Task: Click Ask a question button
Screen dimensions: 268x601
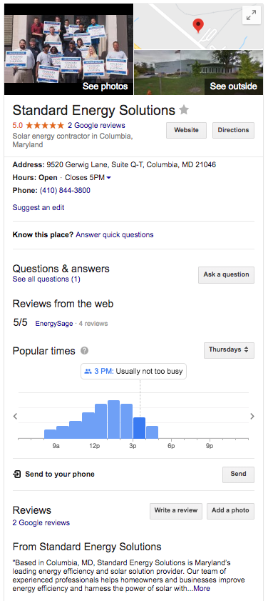Action: (x=226, y=275)
